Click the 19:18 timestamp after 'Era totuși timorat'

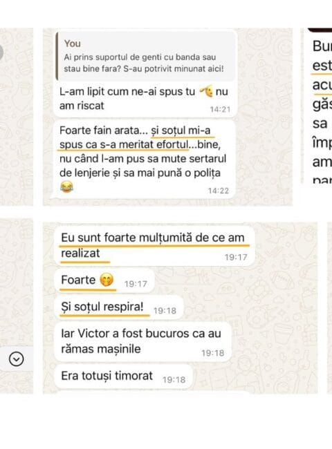click(174, 380)
